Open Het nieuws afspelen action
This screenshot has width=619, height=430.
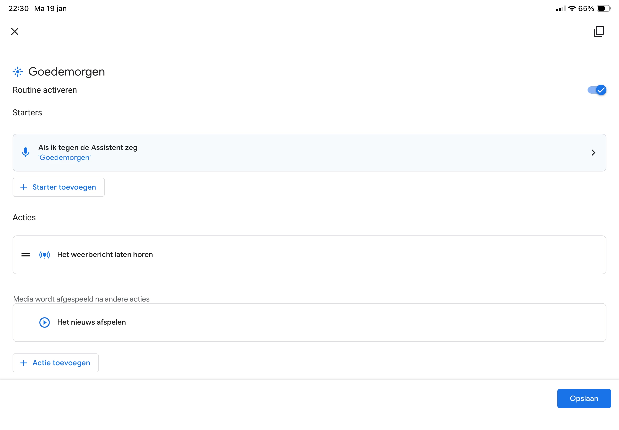tap(296, 322)
